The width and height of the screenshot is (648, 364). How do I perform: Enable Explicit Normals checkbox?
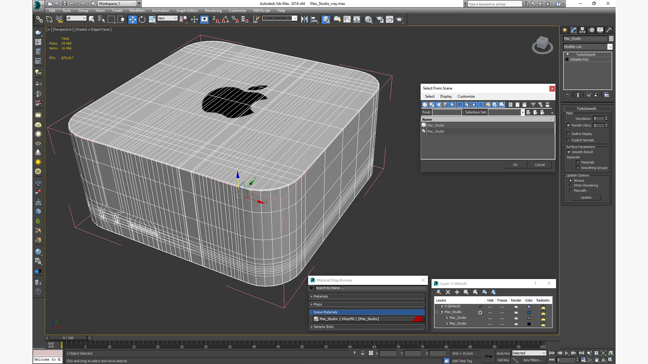(568, 140)
